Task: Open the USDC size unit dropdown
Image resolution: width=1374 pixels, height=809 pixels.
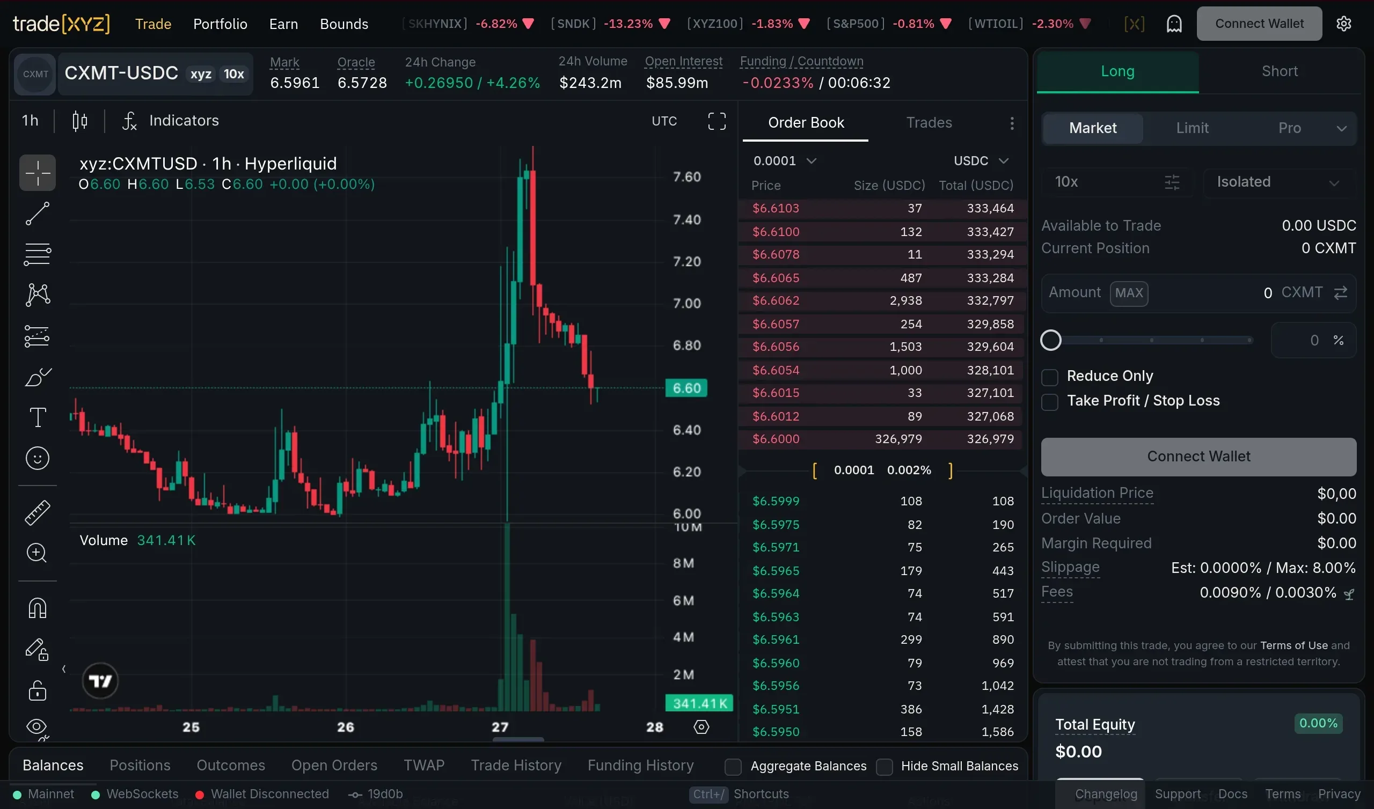Action: tap(981, 161)
